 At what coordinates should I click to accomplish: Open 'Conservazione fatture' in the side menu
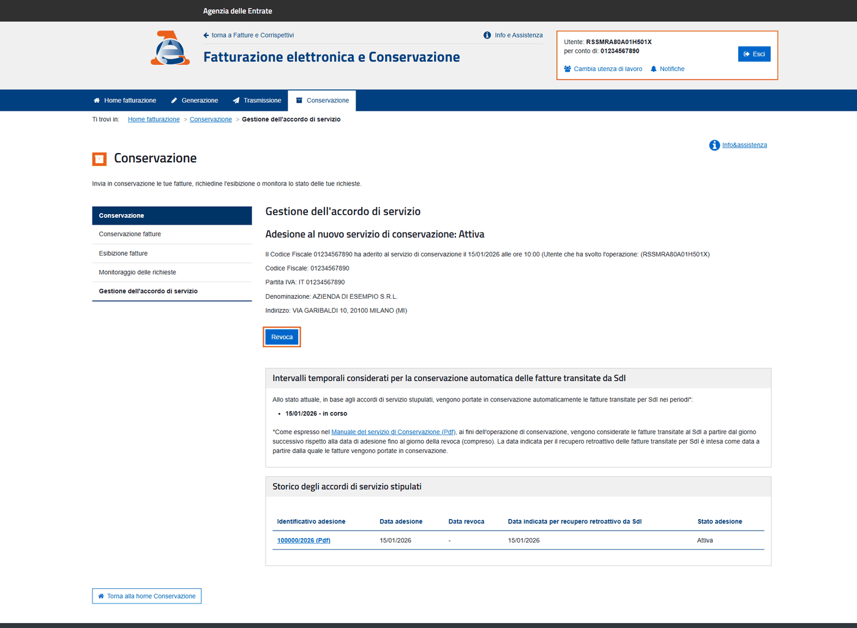[172, 234]
